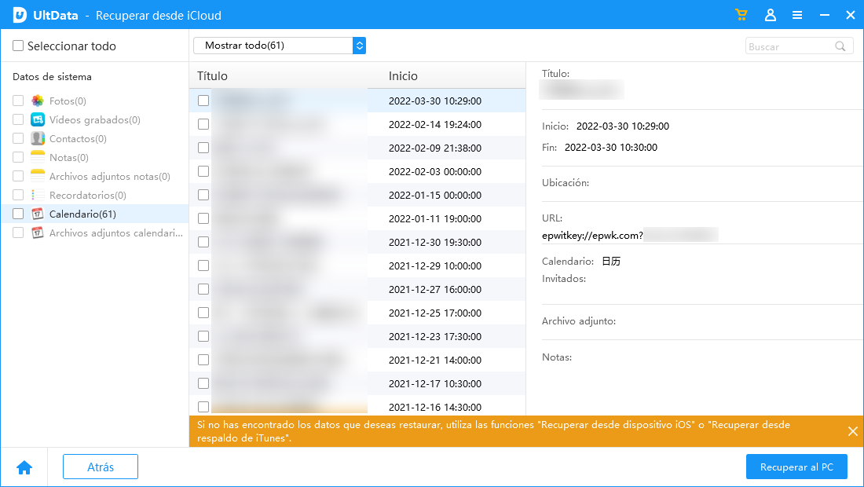Select the 2022-01-15 00:00:00 entry
Viewport: 864px width, 487px height.
357,195
